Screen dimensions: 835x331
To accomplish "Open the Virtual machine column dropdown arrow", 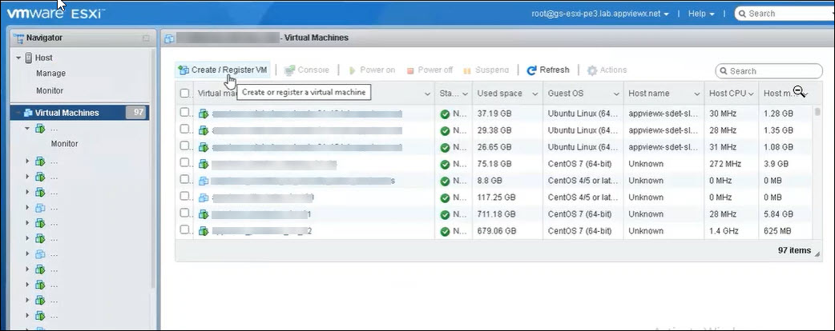I will [427, 94].
